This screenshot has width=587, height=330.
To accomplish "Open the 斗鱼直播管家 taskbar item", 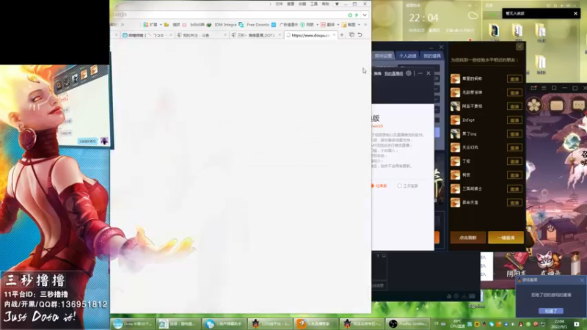I will tap(316, 323).
